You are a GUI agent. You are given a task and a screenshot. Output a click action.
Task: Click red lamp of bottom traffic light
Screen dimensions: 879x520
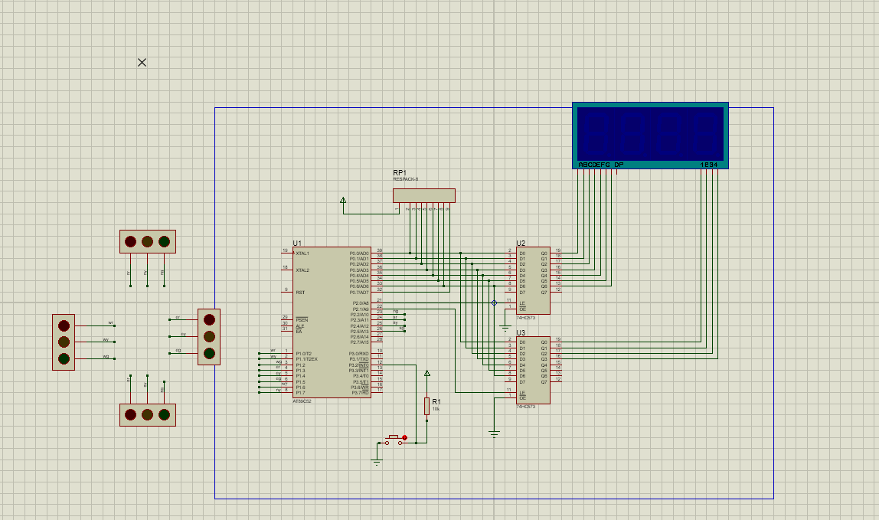click(x=130, y=414)
